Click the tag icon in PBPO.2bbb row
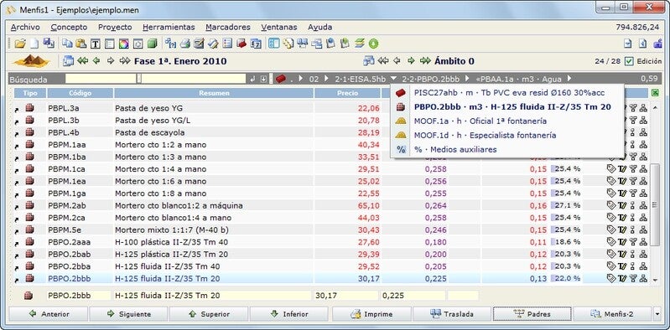Screen dimensions: 670x330 tap(611, 278)
